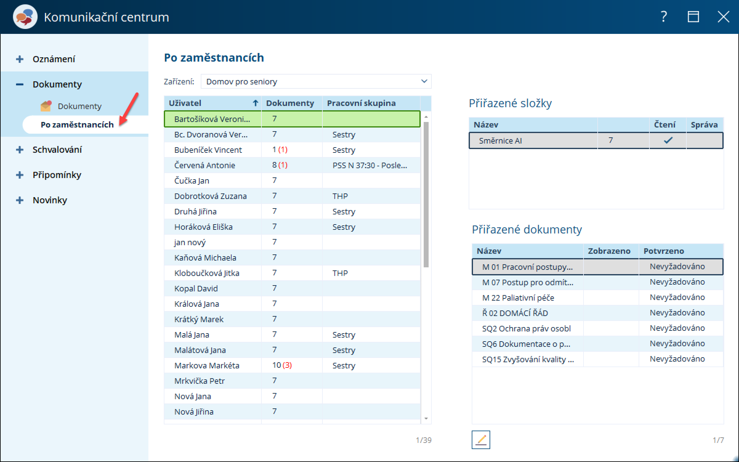
Task: Select user Markova Markéta row
Action: 207,366
